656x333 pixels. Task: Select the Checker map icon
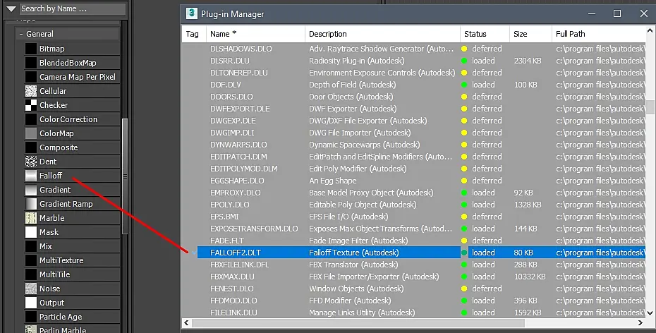pos(30,105)
